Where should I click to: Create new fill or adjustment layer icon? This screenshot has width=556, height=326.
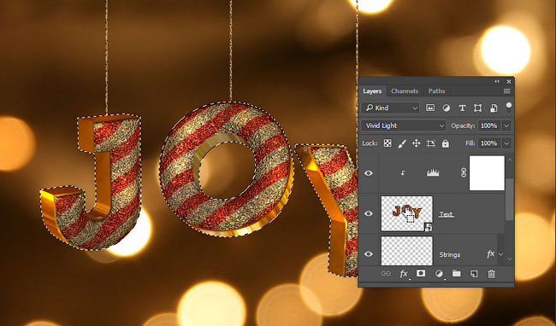[x=439, y=274]
